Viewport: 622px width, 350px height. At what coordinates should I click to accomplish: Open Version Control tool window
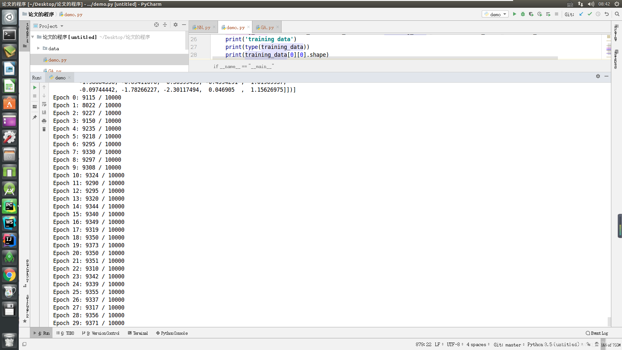101,333
